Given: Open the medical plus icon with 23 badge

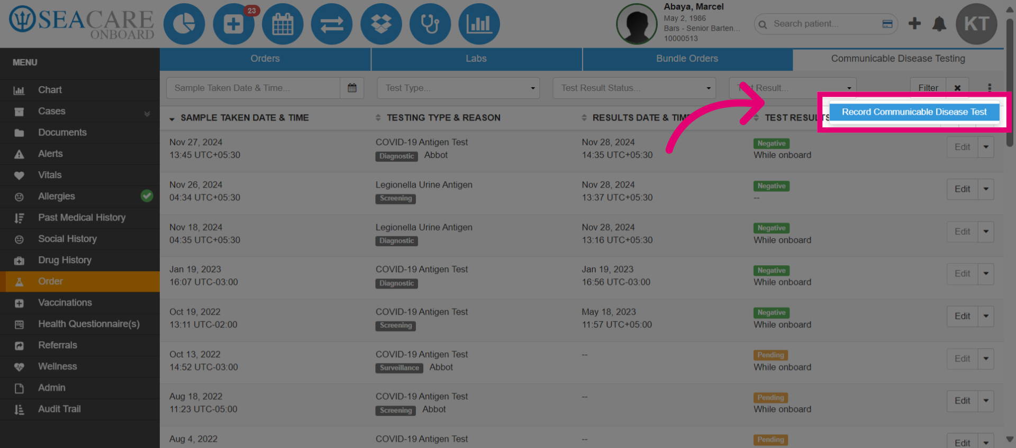Looking at the screenshot, I should point(233,24).
